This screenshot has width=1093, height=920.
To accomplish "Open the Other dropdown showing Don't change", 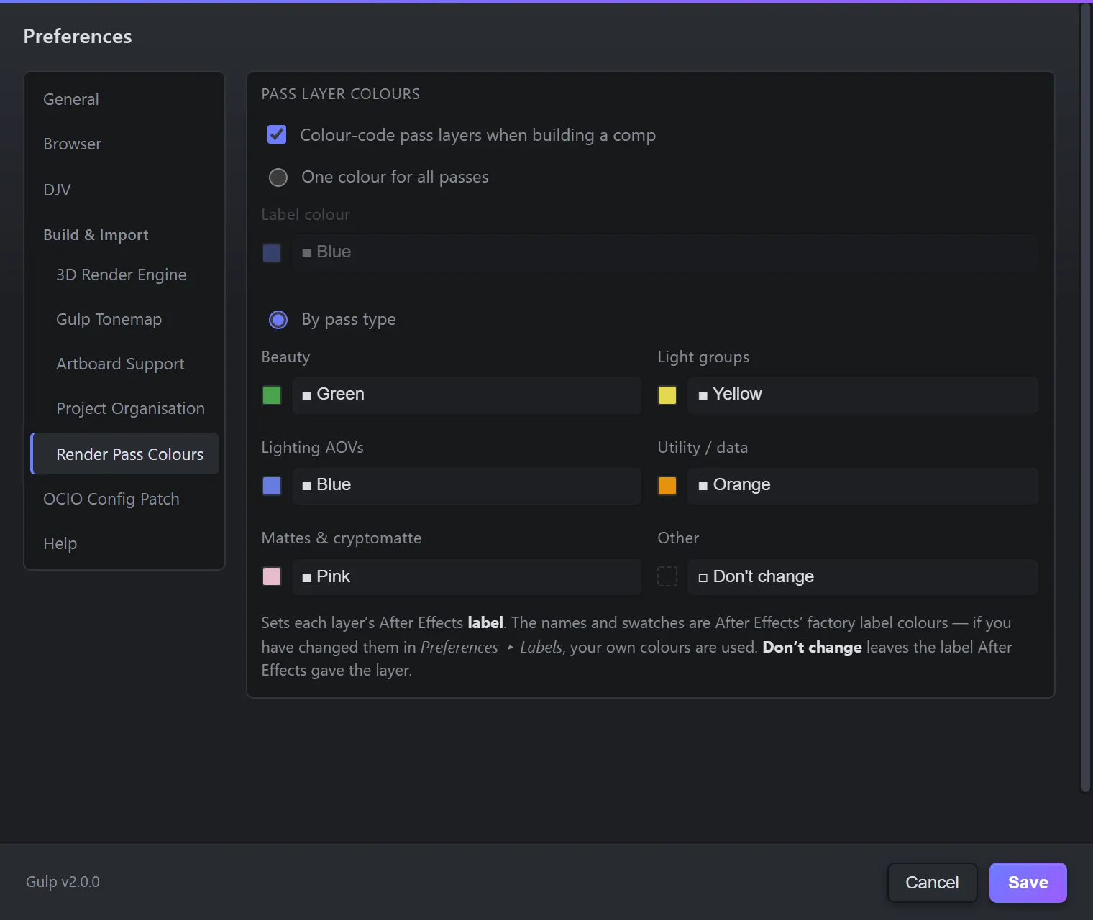I will [x=863, y=576].
